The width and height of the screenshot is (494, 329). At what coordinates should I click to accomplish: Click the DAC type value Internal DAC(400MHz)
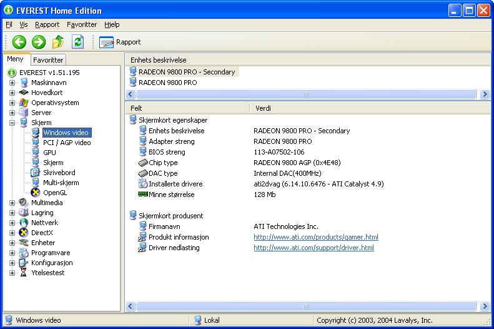(x=287, y=173)
